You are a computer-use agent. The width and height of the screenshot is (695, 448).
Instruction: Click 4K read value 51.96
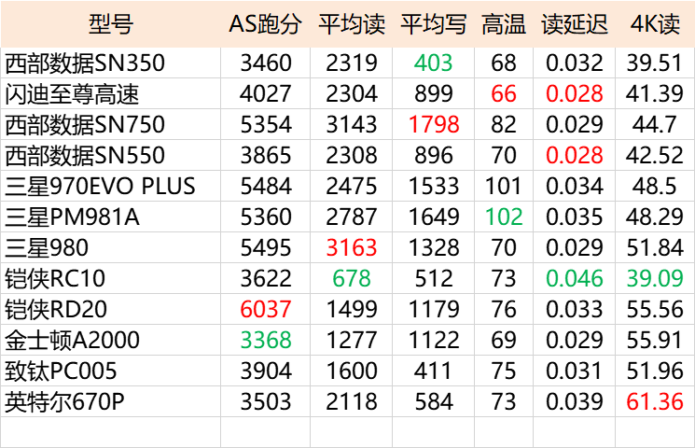655,371
